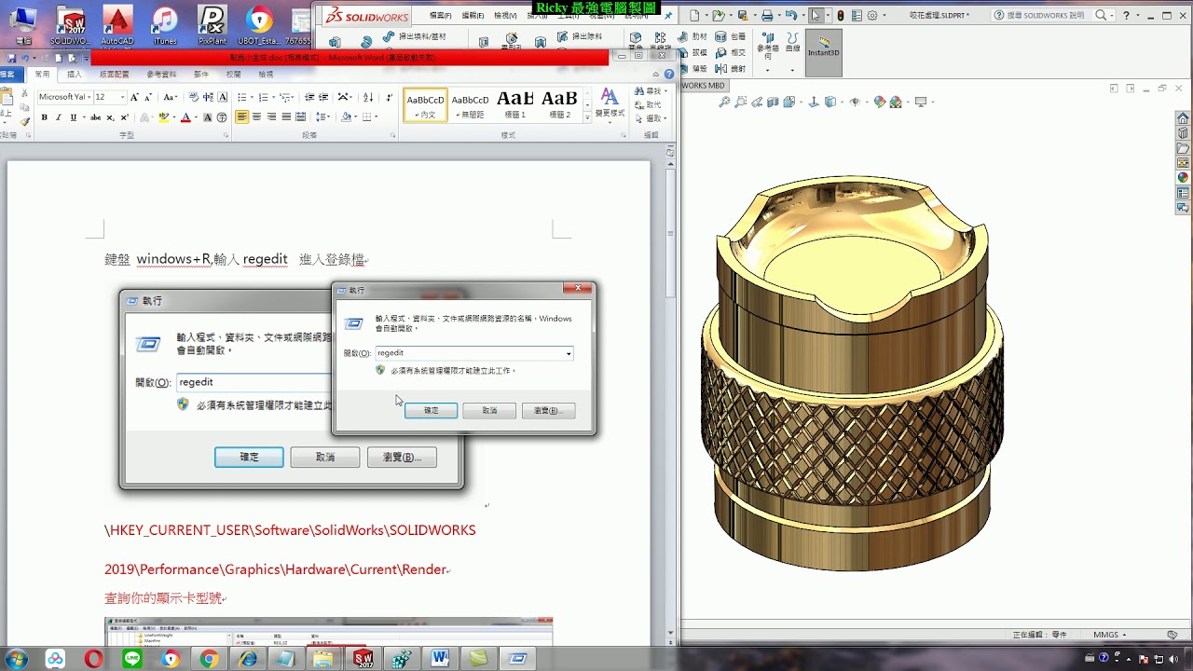The height and width of the screenshot is (671, 1193).
Task: Open the Microsoft YaHei font name dropdown
Action: pyautogui.click(x=89, y=97)
